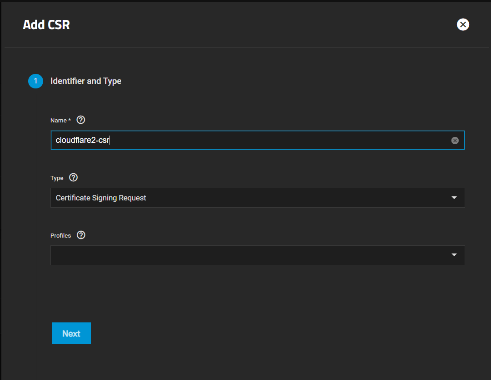Image resolution: width=491 pixels, height=380 pixels.
Task: Click the Next button
Action: point(71,333)
